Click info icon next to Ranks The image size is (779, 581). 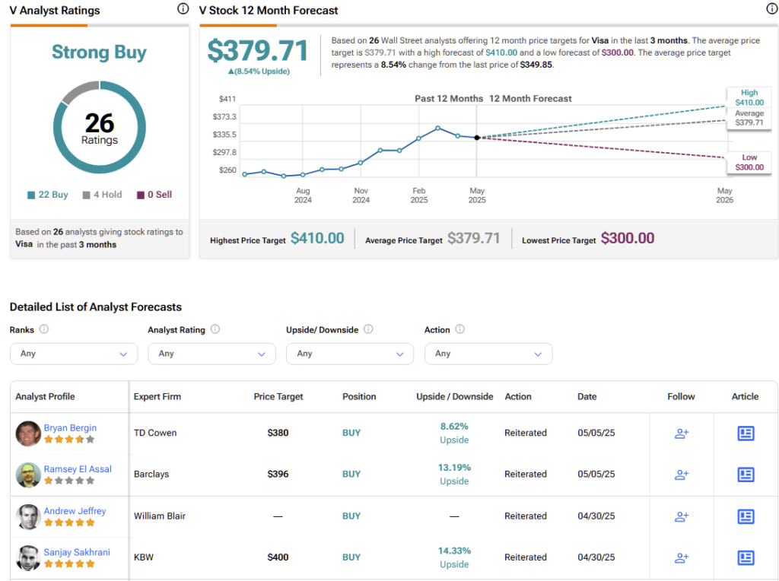click(x=44, y=329)
